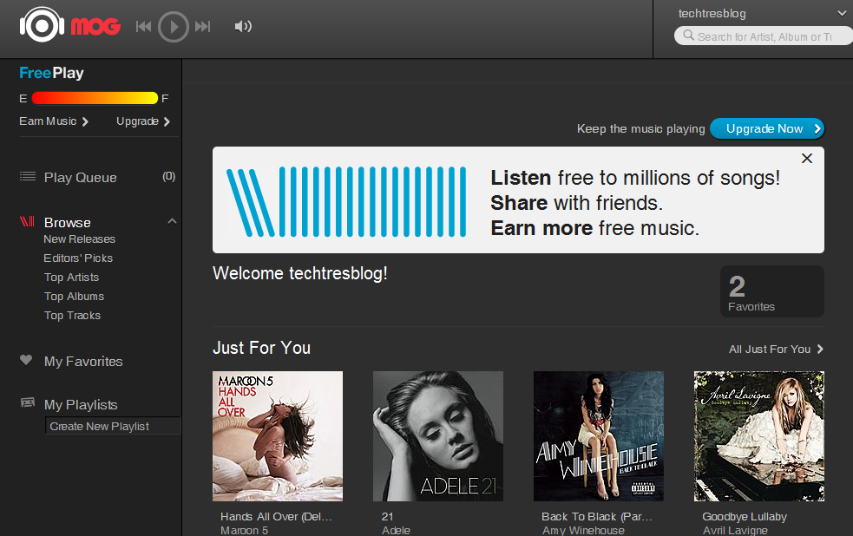Click the My Playlists cassette icon
The height and width of the screenshot is (536, 853).
tap(27, 402)
